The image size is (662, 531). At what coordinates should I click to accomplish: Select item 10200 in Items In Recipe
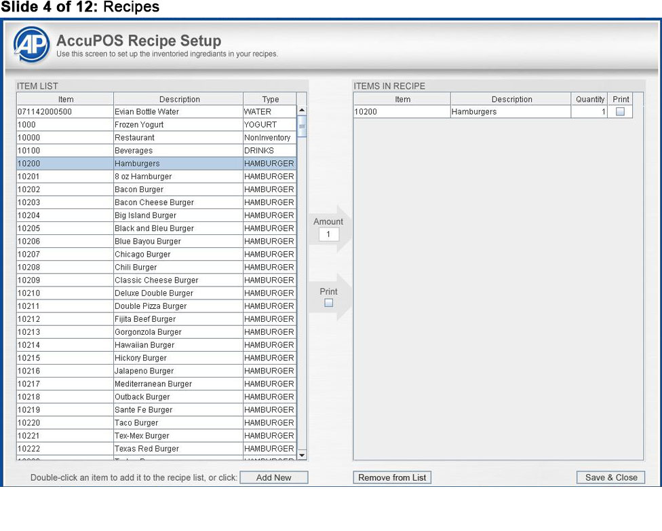[x=402, y=111]
